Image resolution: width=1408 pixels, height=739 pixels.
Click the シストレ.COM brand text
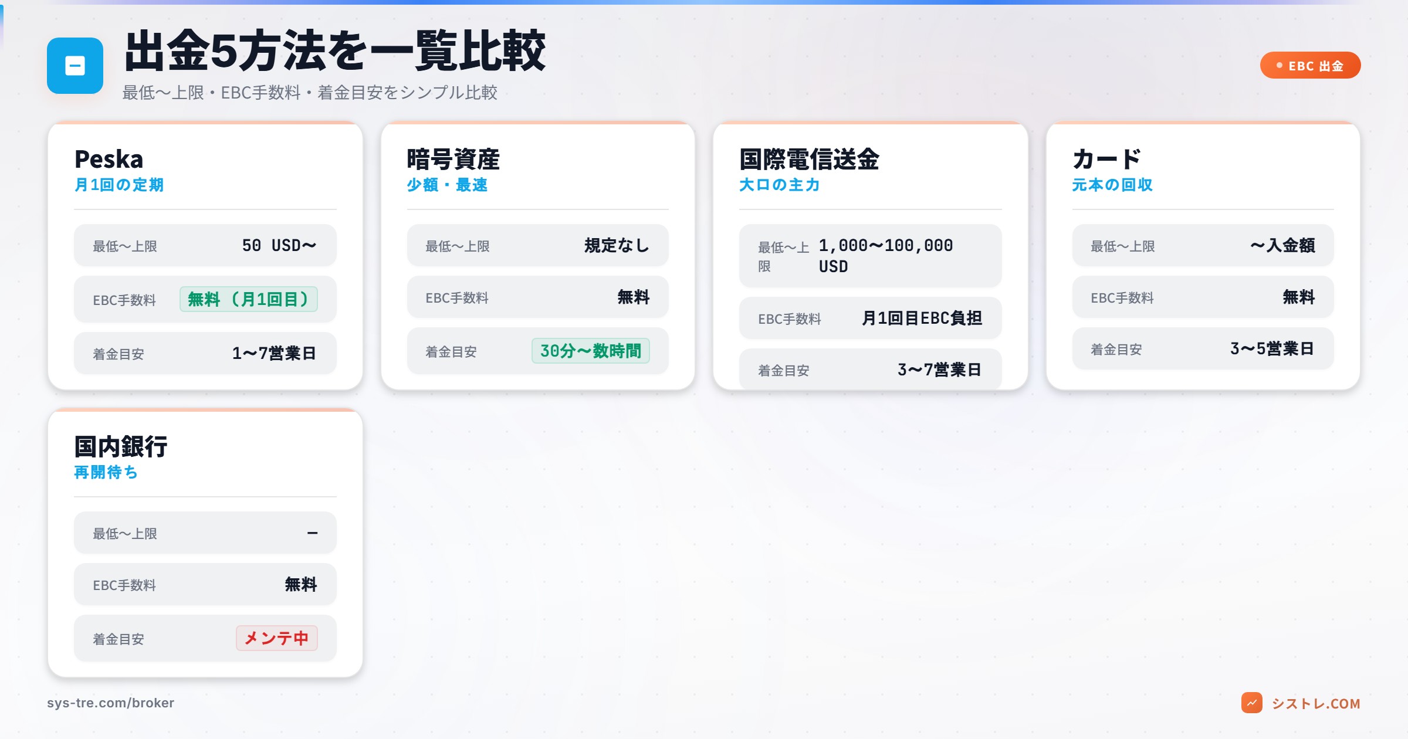pos(1316,703)
